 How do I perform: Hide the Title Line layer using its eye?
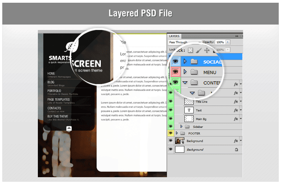point(171,101)
